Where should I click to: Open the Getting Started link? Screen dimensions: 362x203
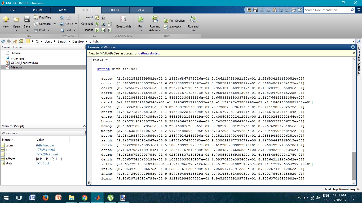pos(149,53)
